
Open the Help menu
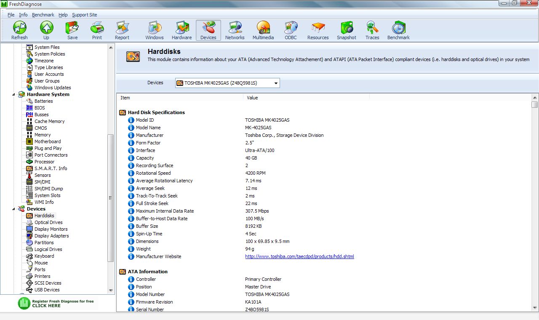click(x=63, y=15)
